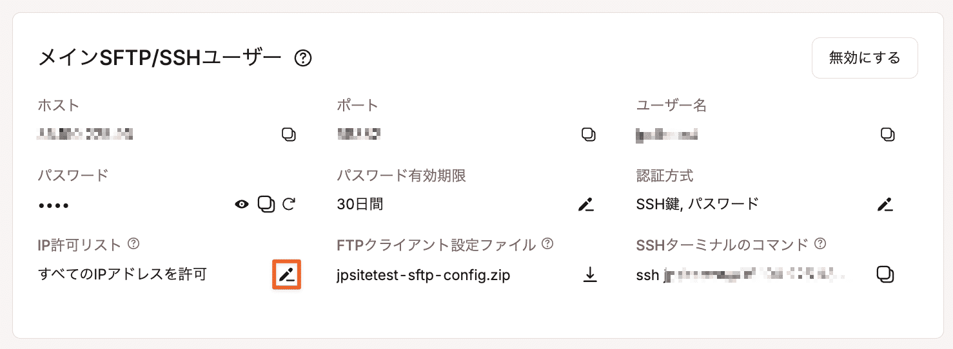
Task: Copy the port number
Action: (x=588, y=135)
